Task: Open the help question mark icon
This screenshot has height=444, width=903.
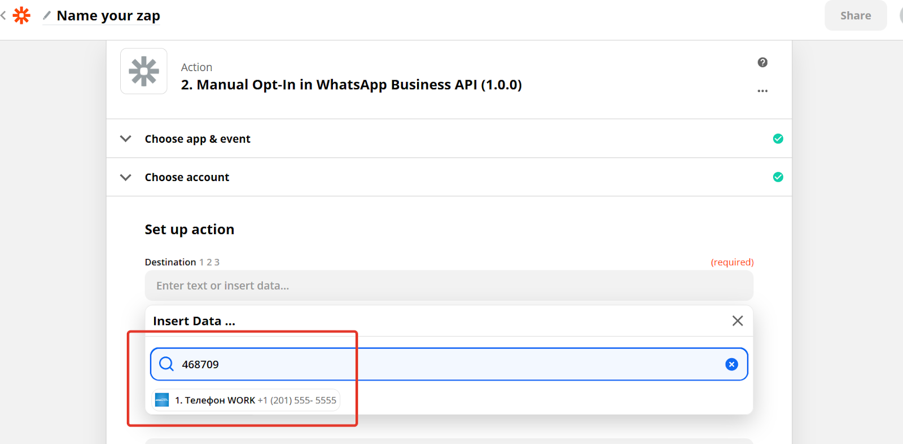Action: click(762, 62)
